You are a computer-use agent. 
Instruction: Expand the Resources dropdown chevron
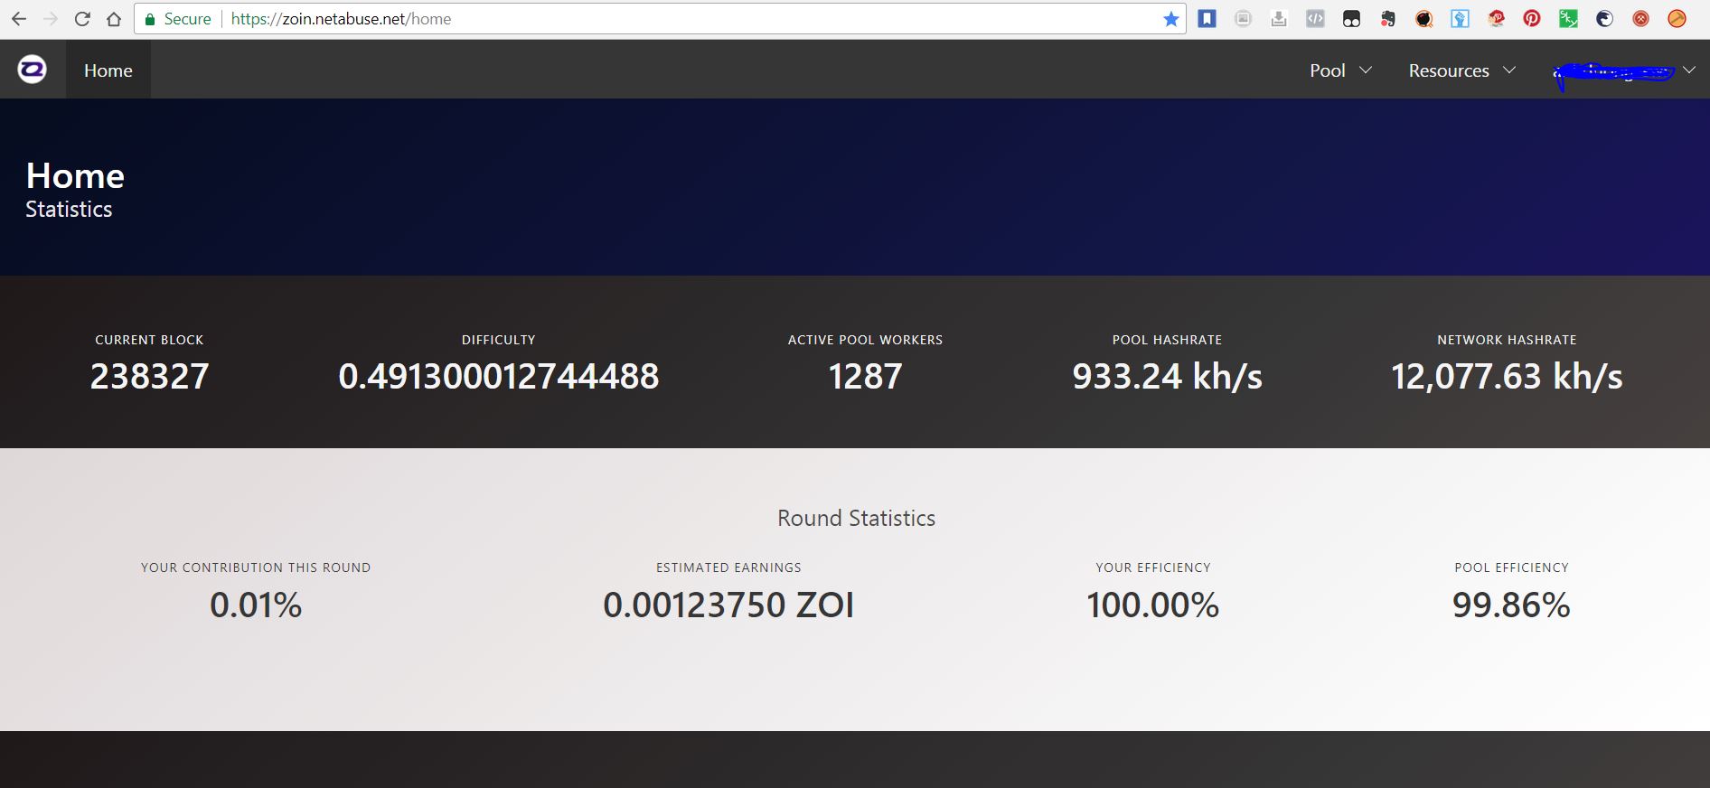click(x=1509, y=70)
